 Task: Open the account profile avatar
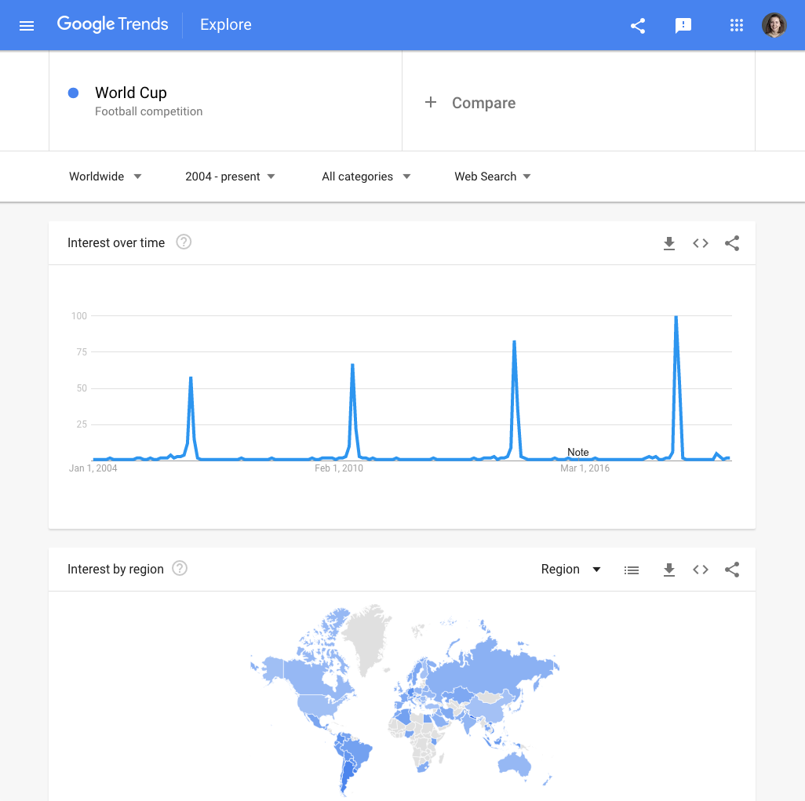[x=774, y=25]
